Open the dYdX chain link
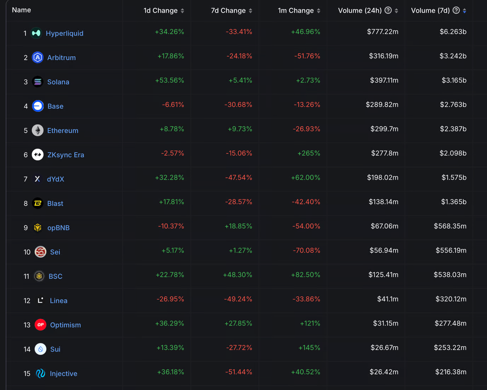The width and height of the screenshot is (487, 390). 56,179
